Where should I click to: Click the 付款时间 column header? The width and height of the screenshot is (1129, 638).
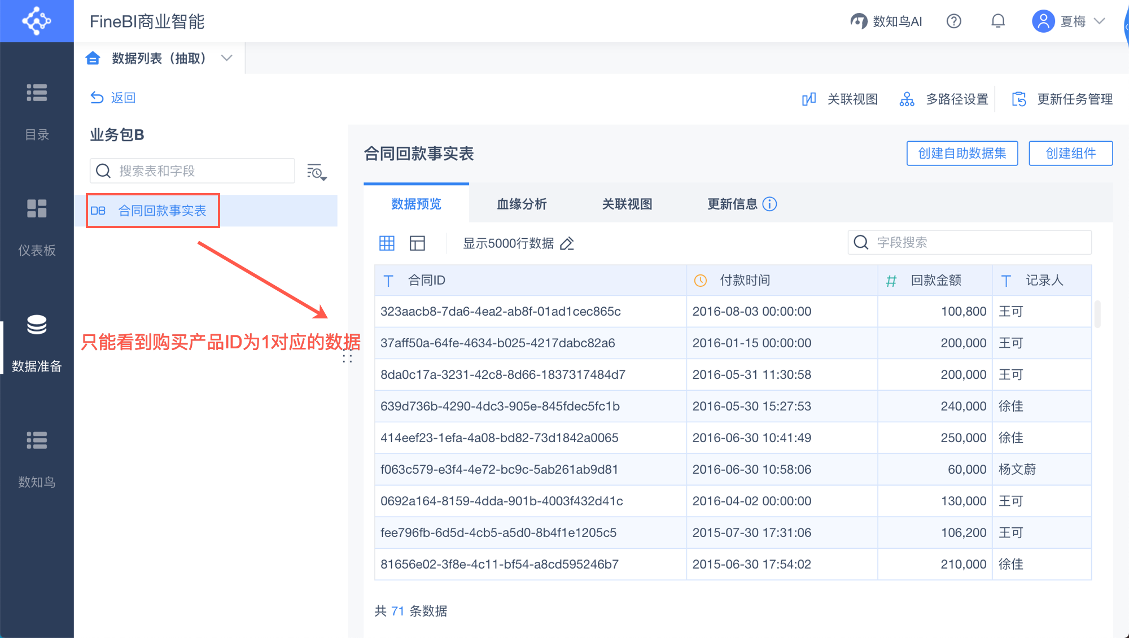[x=744, y=281]
